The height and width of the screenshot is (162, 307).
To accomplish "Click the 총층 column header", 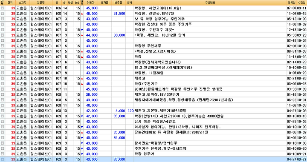I will pos(77,3).
